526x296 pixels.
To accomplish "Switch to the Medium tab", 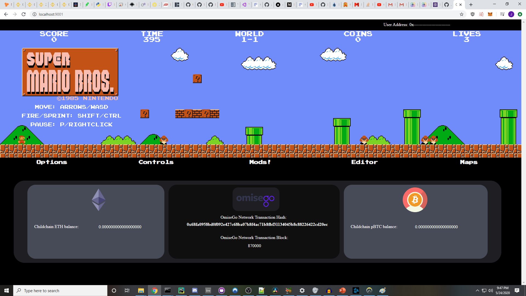I will [289, 5].
